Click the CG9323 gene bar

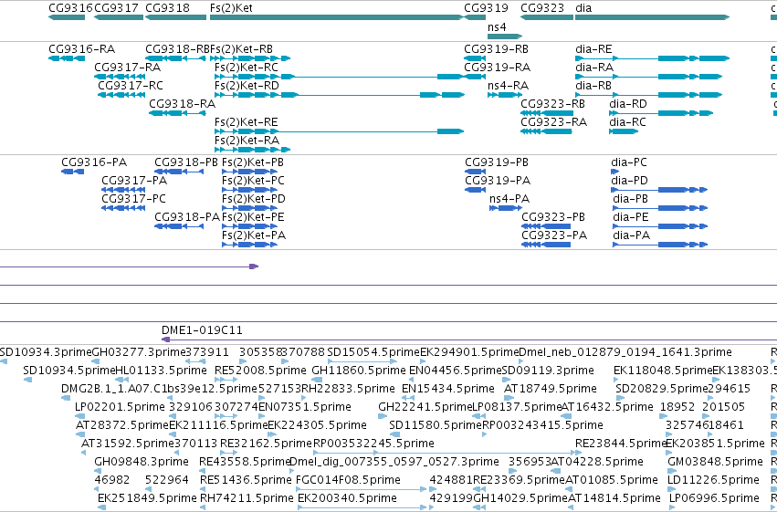pos(547,17)
